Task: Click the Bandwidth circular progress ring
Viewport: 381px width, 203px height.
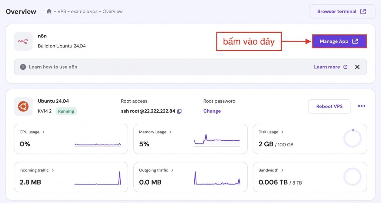Action: coord(352,177)
